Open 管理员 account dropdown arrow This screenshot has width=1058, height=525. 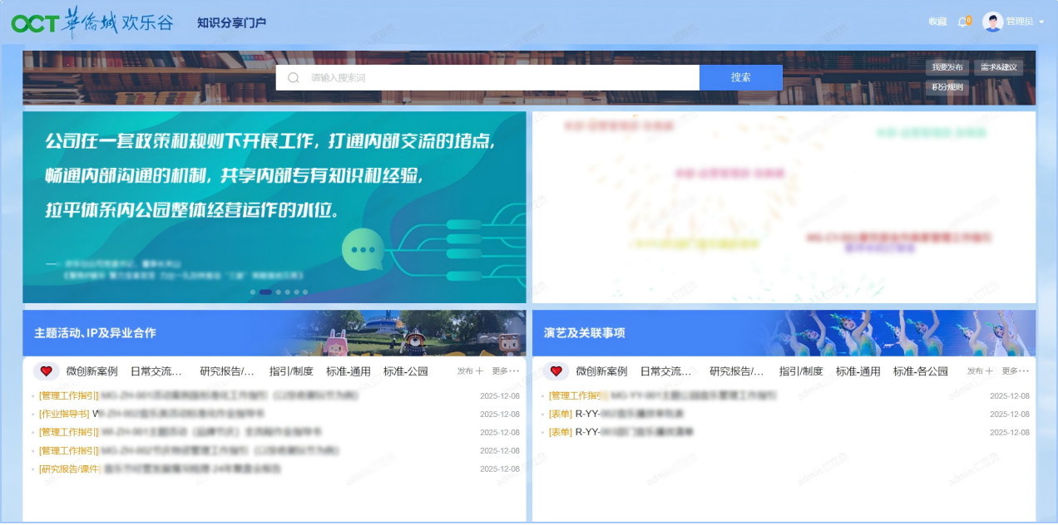pyautogui.click(x=1041, y=22)
